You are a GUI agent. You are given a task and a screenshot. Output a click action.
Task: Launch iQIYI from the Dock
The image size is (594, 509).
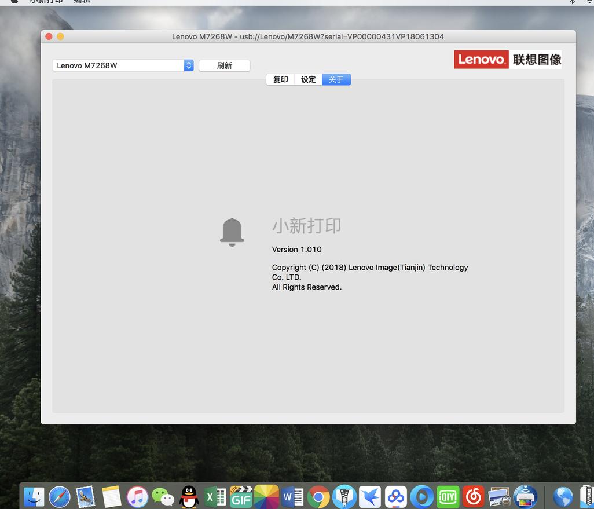448,496
